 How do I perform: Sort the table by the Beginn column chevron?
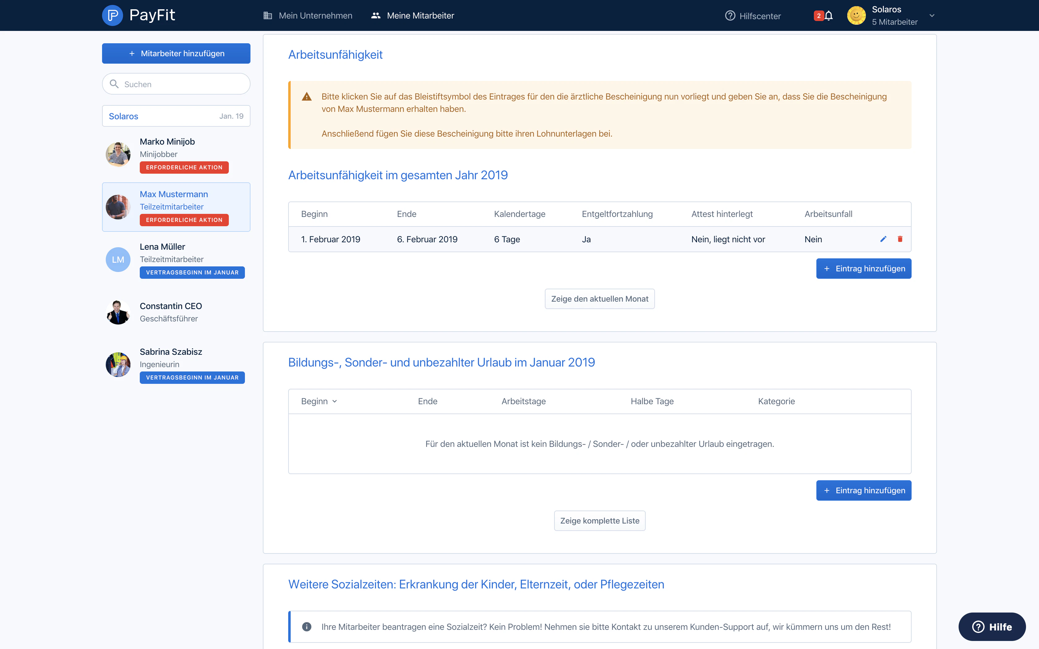point(335,401)
